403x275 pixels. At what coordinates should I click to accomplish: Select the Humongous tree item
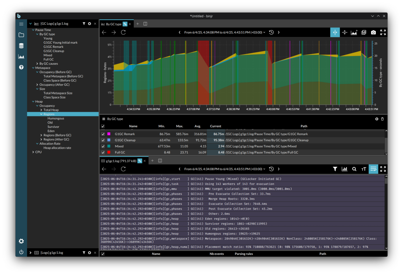pos(56,118)
